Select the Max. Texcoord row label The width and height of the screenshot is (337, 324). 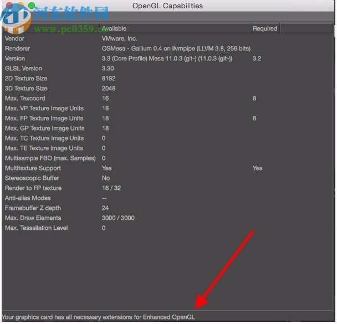25,99
